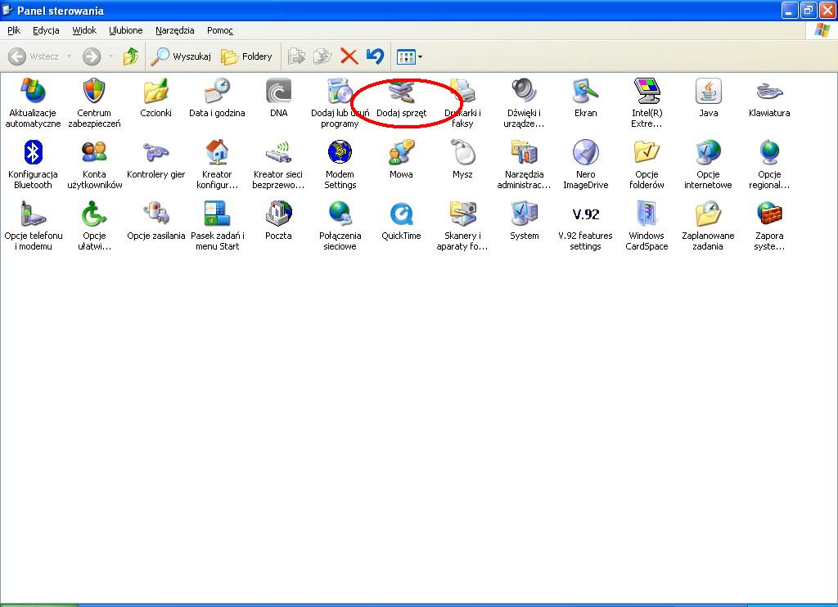Open Połączenia sieciowe
The height and width of the screenshot is (607, 838).
click(340, 226)
